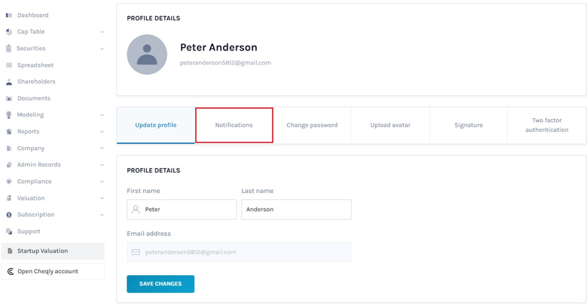Click the profile avatar picture
Image resolution: width=587 pixels, height=304 pixels.
tap(147, 55)
